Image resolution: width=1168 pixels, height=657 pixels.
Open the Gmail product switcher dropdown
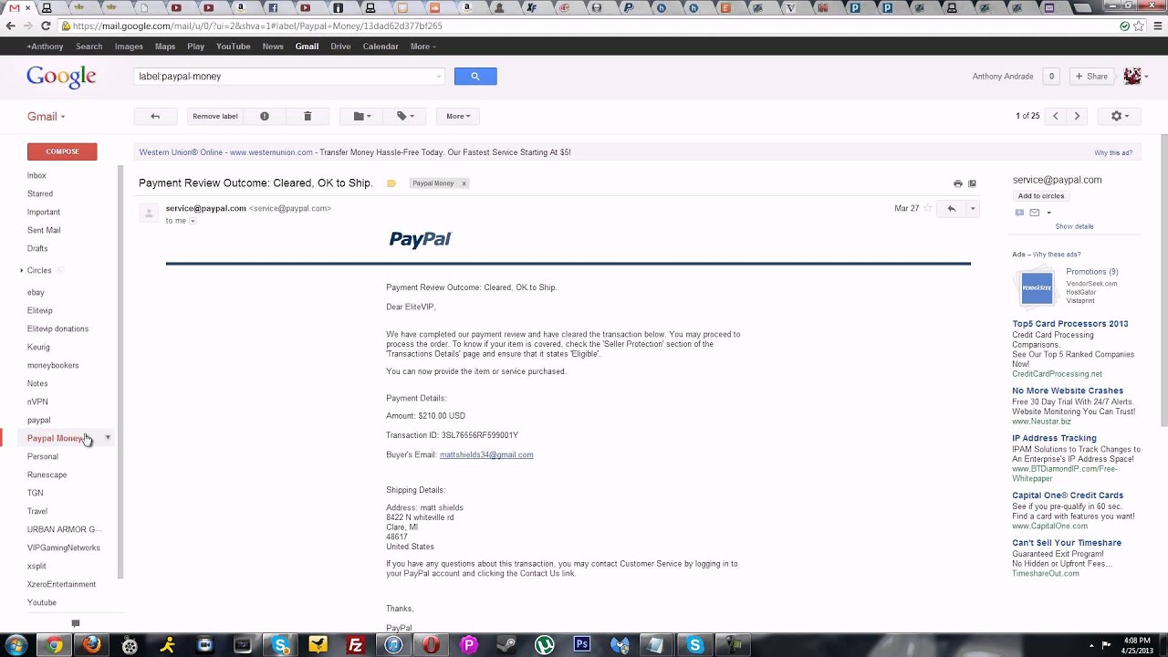tap(46, 116)
